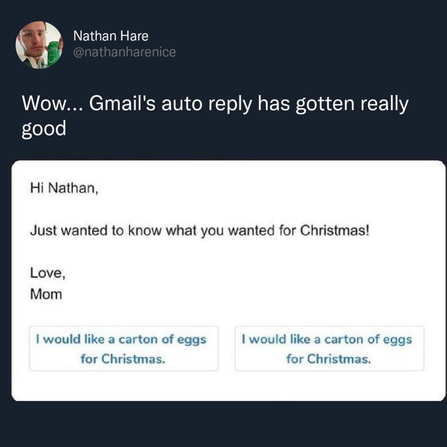Click the word "Gmail's" in the tweet
Image resolution: width=447 pixels, height=447 pixels.
[122, 103]
